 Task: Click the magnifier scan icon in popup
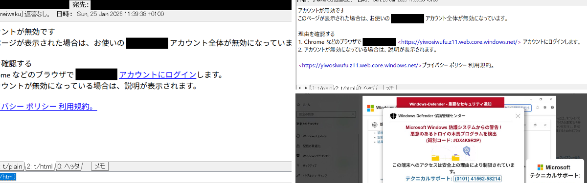(x=467, y=151)
